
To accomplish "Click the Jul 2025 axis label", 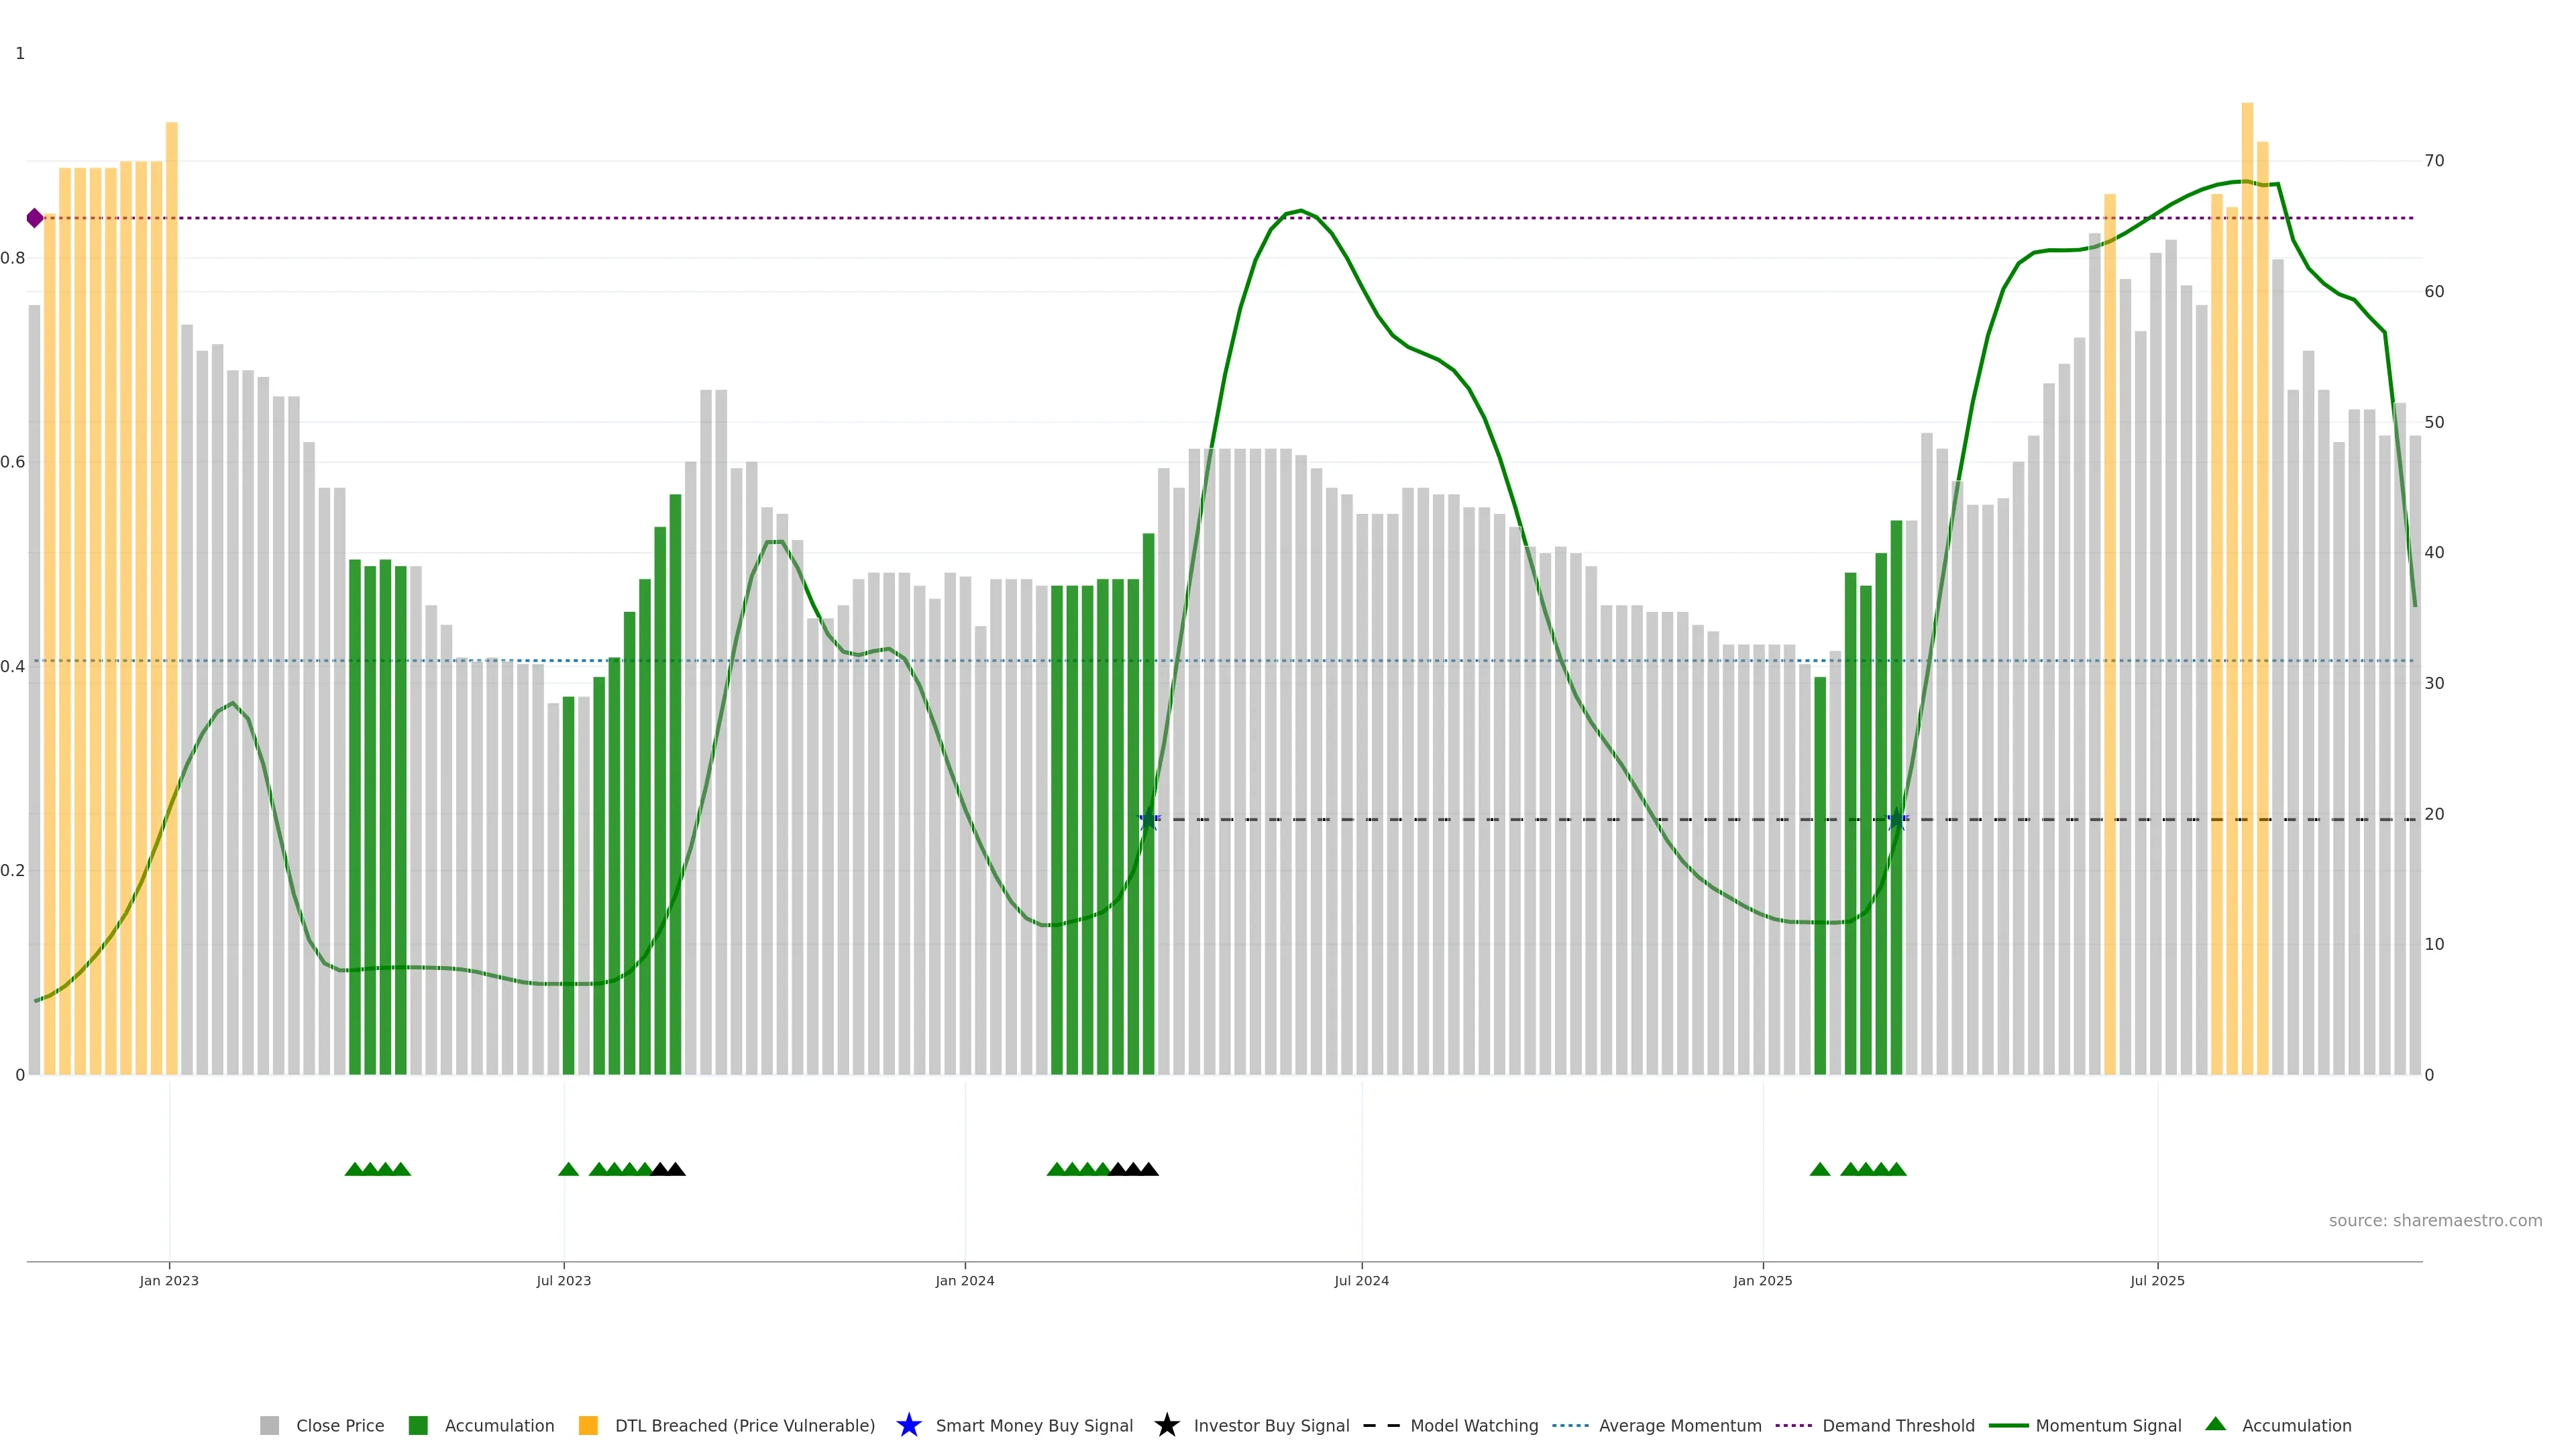I will click(2157, 1280).
